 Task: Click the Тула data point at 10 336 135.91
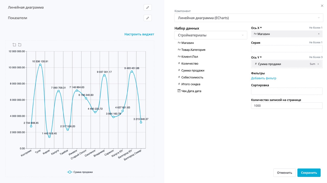[x=40, y=65]
